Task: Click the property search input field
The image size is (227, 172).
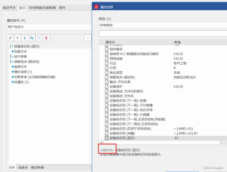Action: [162, 34]
